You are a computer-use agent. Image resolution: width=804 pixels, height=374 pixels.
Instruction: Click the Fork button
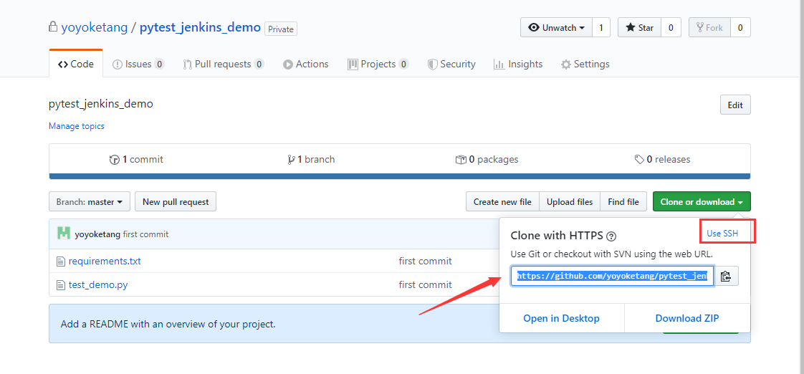tap(709, 28)
